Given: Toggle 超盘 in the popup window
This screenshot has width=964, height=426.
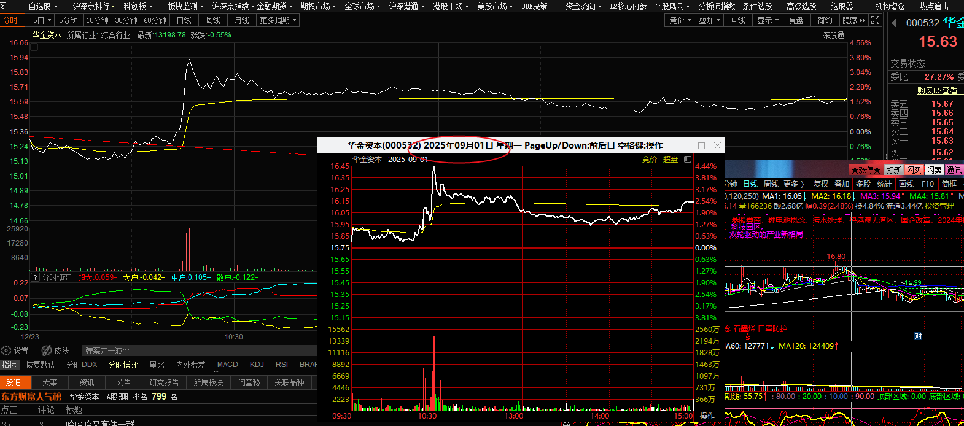Looking at the screenshot, I should [x=671, y=160].
